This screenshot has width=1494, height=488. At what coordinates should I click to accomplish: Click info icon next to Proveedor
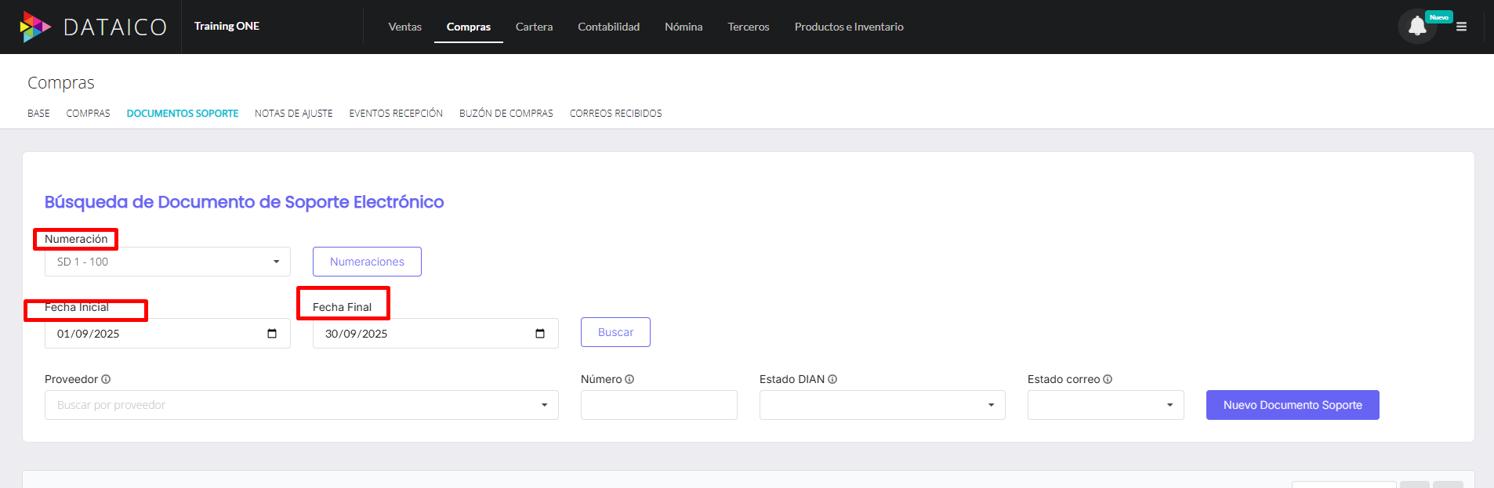coord(106,379)
